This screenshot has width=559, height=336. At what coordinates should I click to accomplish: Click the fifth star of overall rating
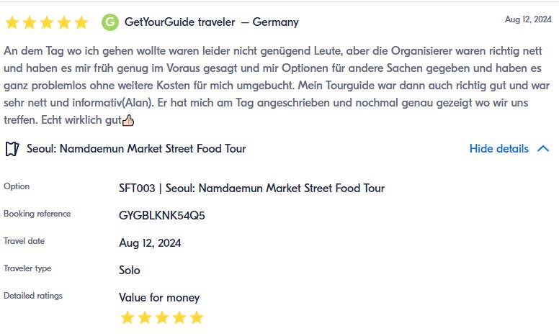click(x=81, y=22)
